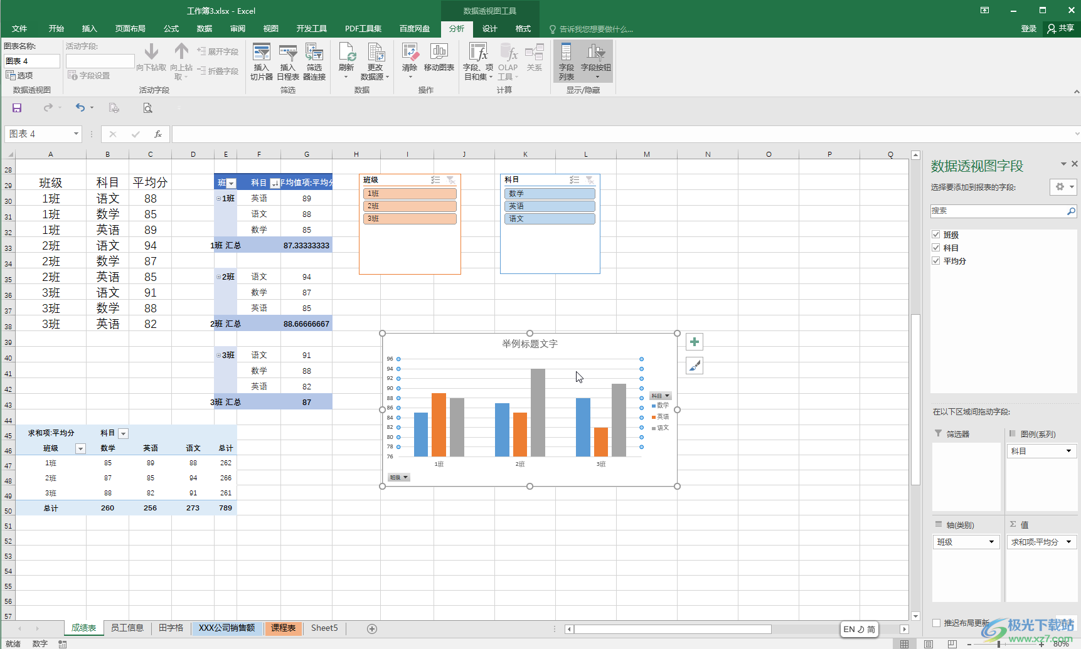Collapse the 1班 group in pivot table
1081x649 pixels.
click(218, 198)
